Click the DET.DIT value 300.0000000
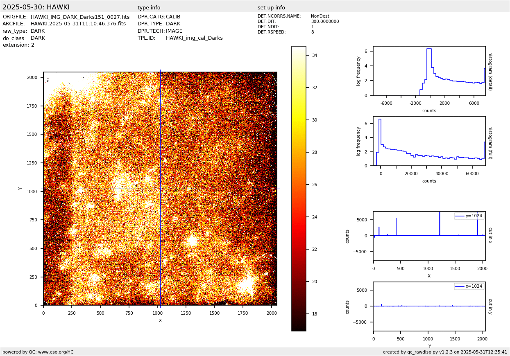The width and height of the screenshot is (510, 356). pyautogui.click(x=325, y=22)
